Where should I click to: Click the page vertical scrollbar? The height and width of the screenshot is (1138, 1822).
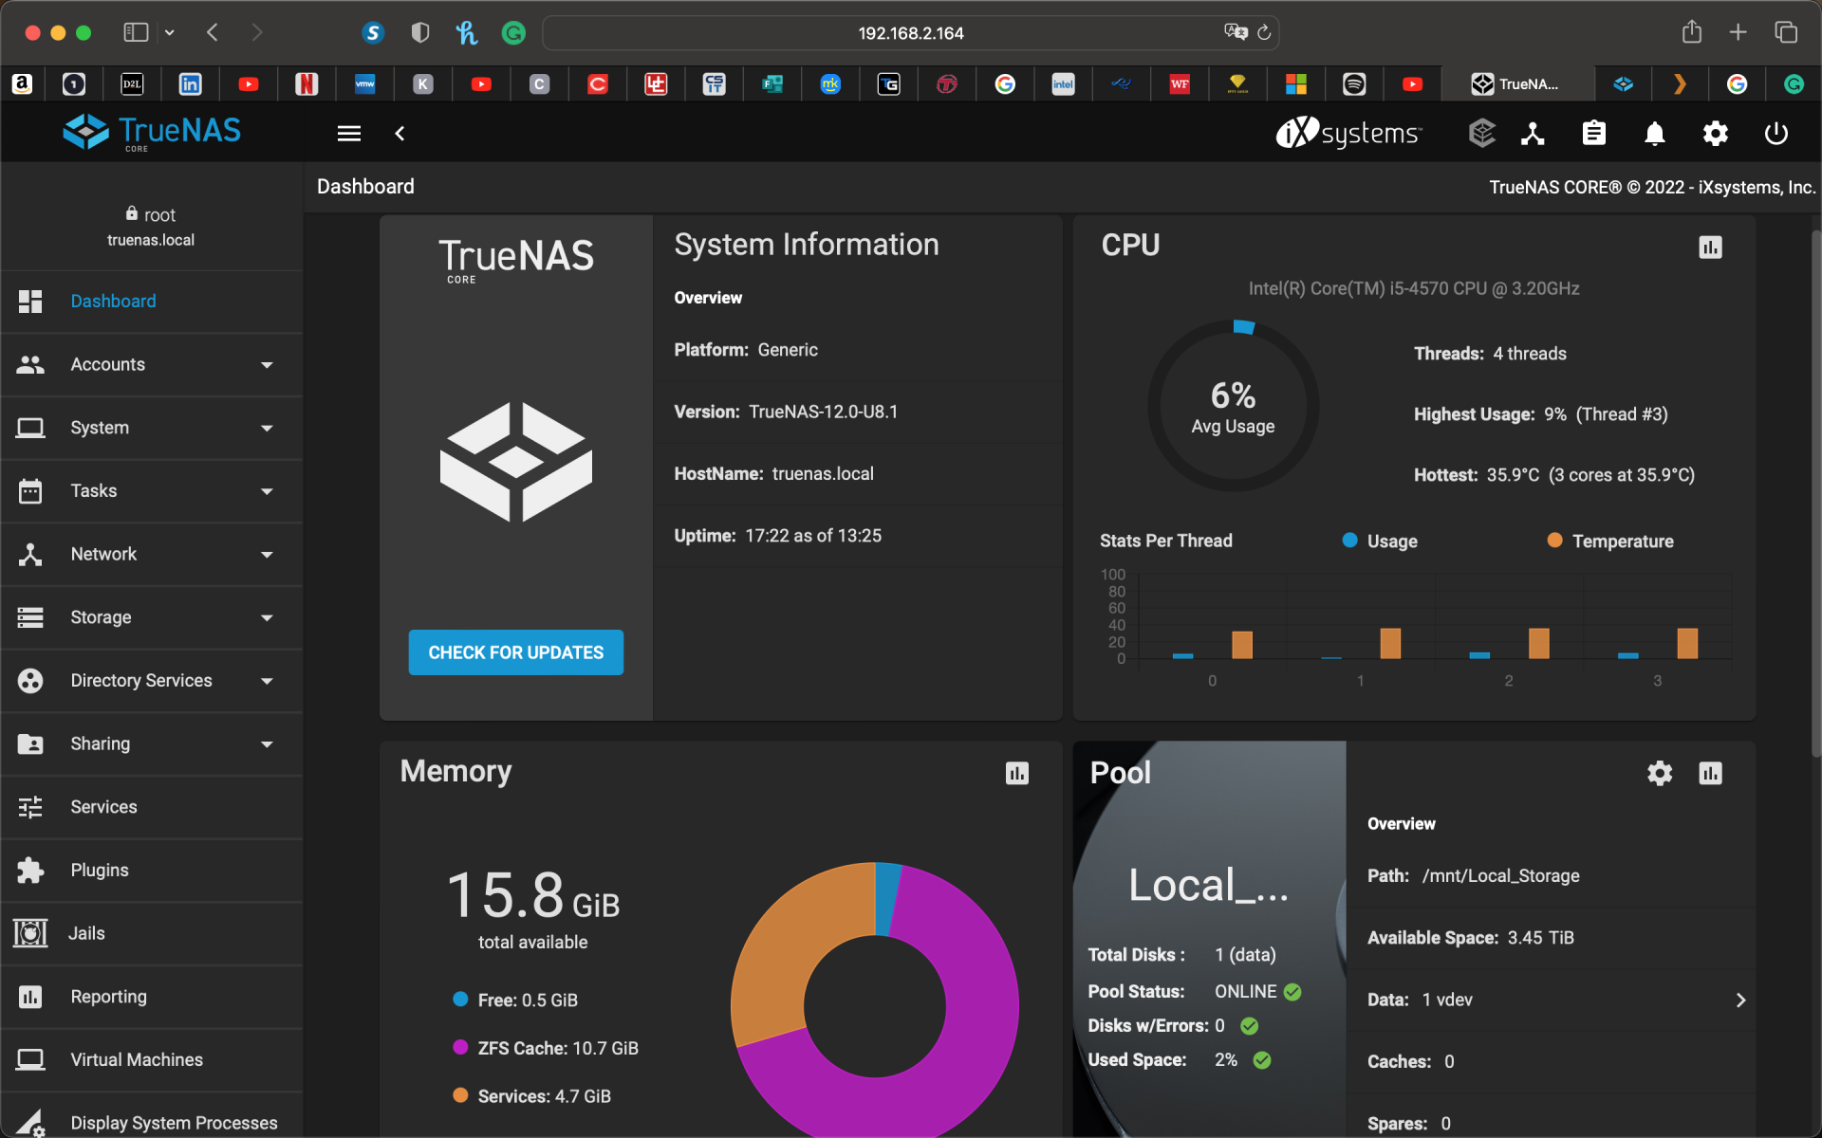(1816, 493)
